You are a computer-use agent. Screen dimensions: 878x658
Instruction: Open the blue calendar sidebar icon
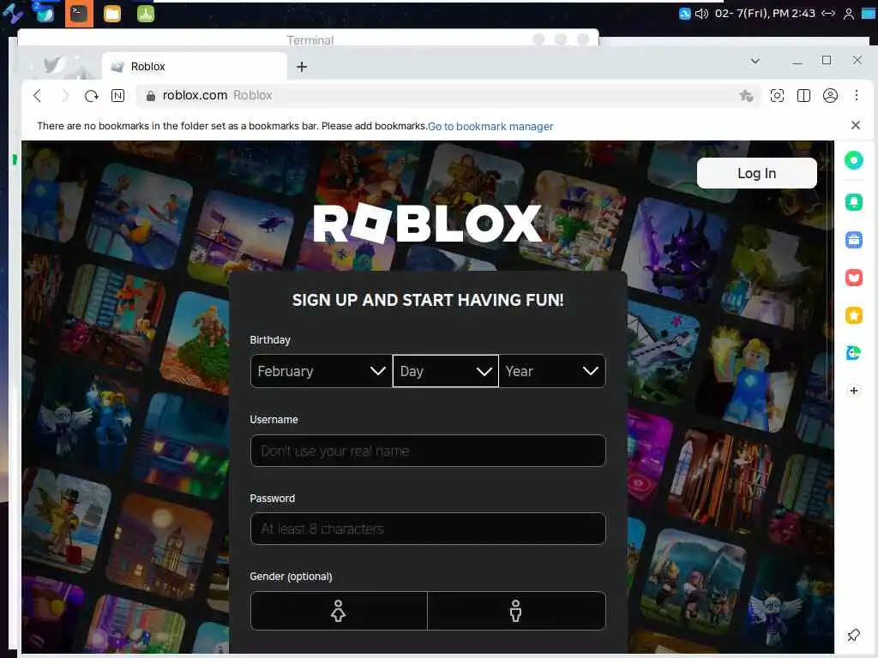(853, 240)
